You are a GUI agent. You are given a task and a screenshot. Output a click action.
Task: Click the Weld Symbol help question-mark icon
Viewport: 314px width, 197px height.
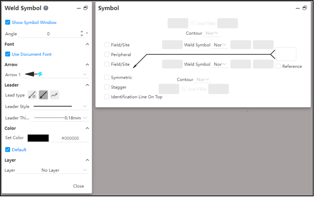tap(46, 8)
